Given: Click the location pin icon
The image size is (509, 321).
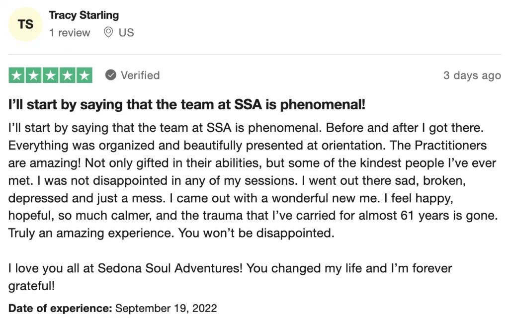Looking at the screenshot, I should coord(108,33).
